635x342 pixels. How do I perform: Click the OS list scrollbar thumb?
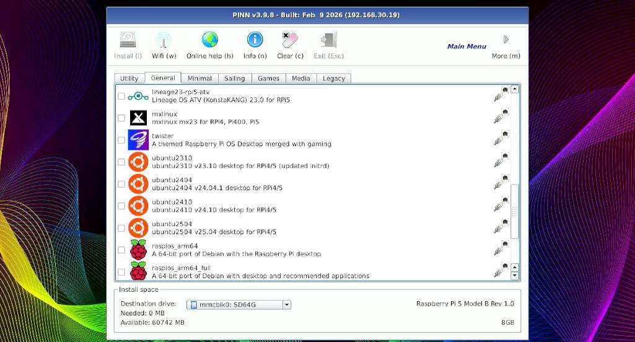515,211
